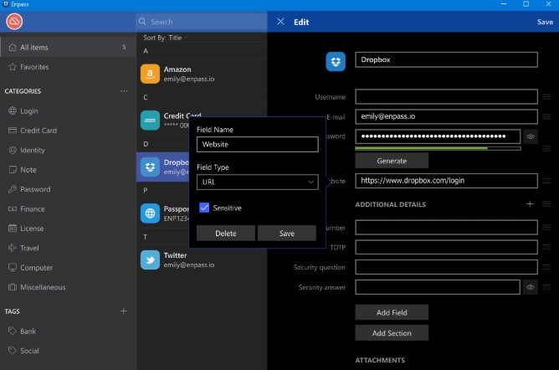The width and height of the screenshot is (559, 370).
Task: Click the Delete button in field popup
Action: pyautogui.click(x=226, y=233)
